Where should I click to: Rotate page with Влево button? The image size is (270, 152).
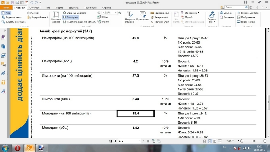tap(104, 17)
